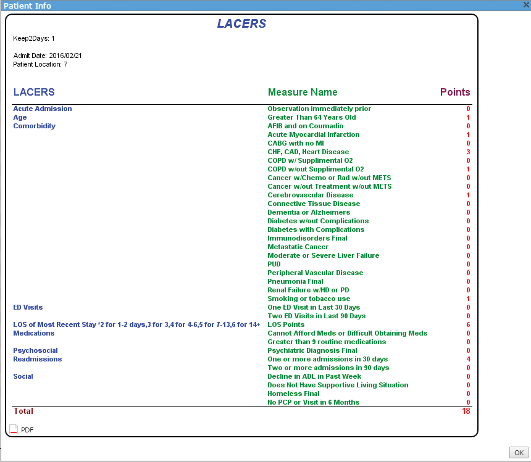Click the Patient Location text
This screenshot has height=462, width=531.
40,64
